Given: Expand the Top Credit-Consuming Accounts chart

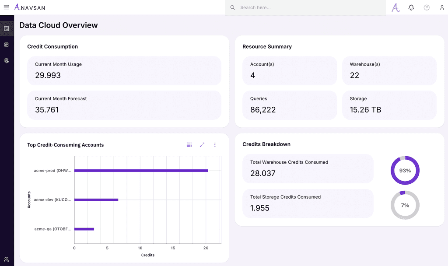Looking at the screenshot, I should 202,145.
